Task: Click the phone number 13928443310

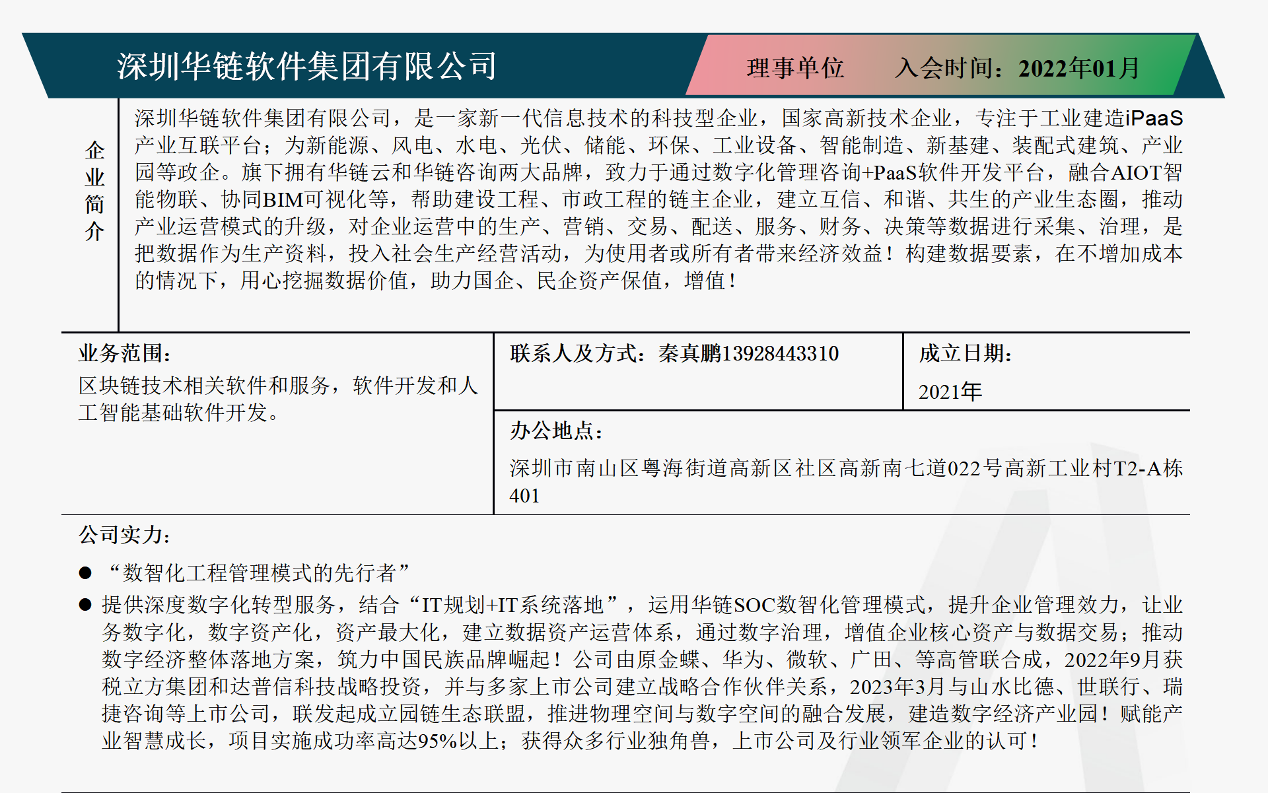Action: 780,354
